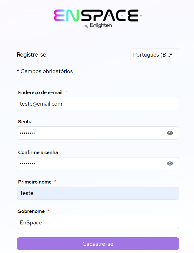Click the Senha field label
Viewport: 194px width, 253px height.
(25, 122)
